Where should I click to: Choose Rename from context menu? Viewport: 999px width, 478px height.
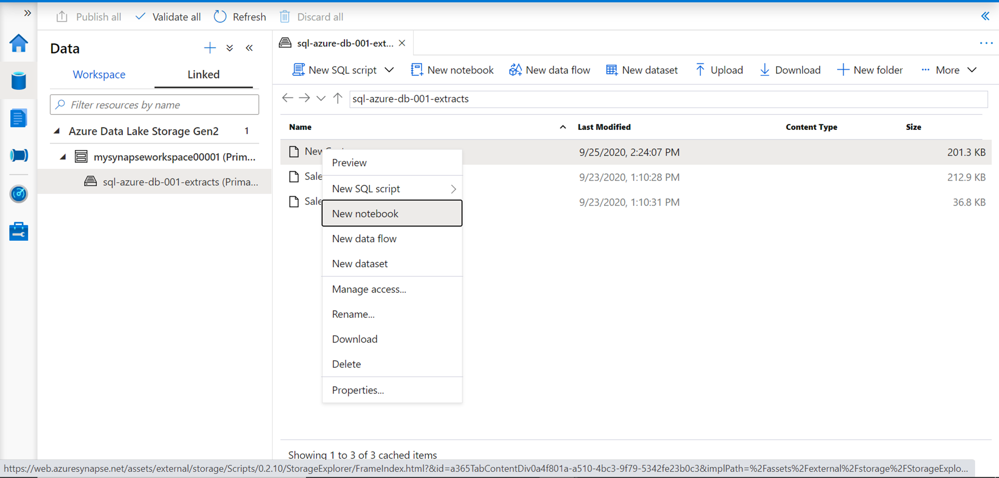[x=392, y=314]
